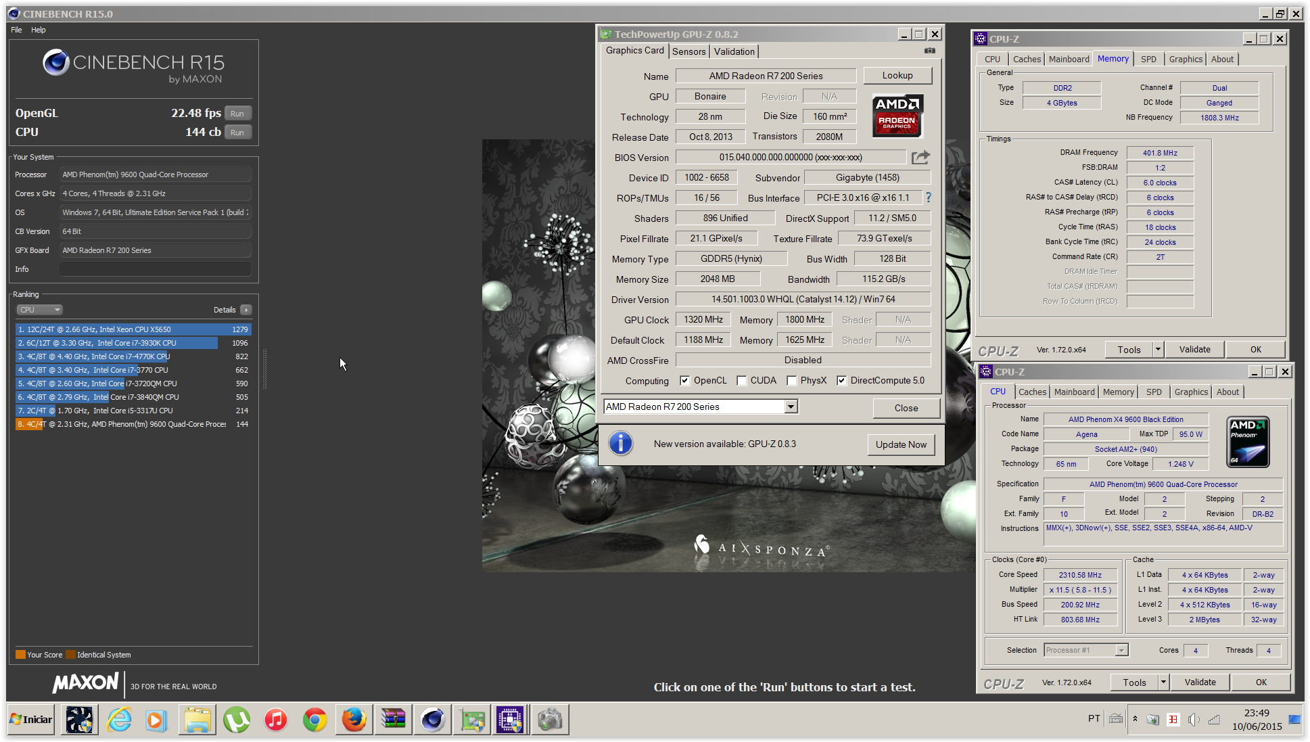Open the File menu in Cinebench
Viewport: 1310px width, 742px height.
[16, 30]
